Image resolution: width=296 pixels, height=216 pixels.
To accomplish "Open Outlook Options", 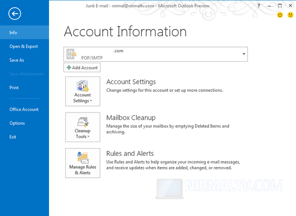I will 17,123.
